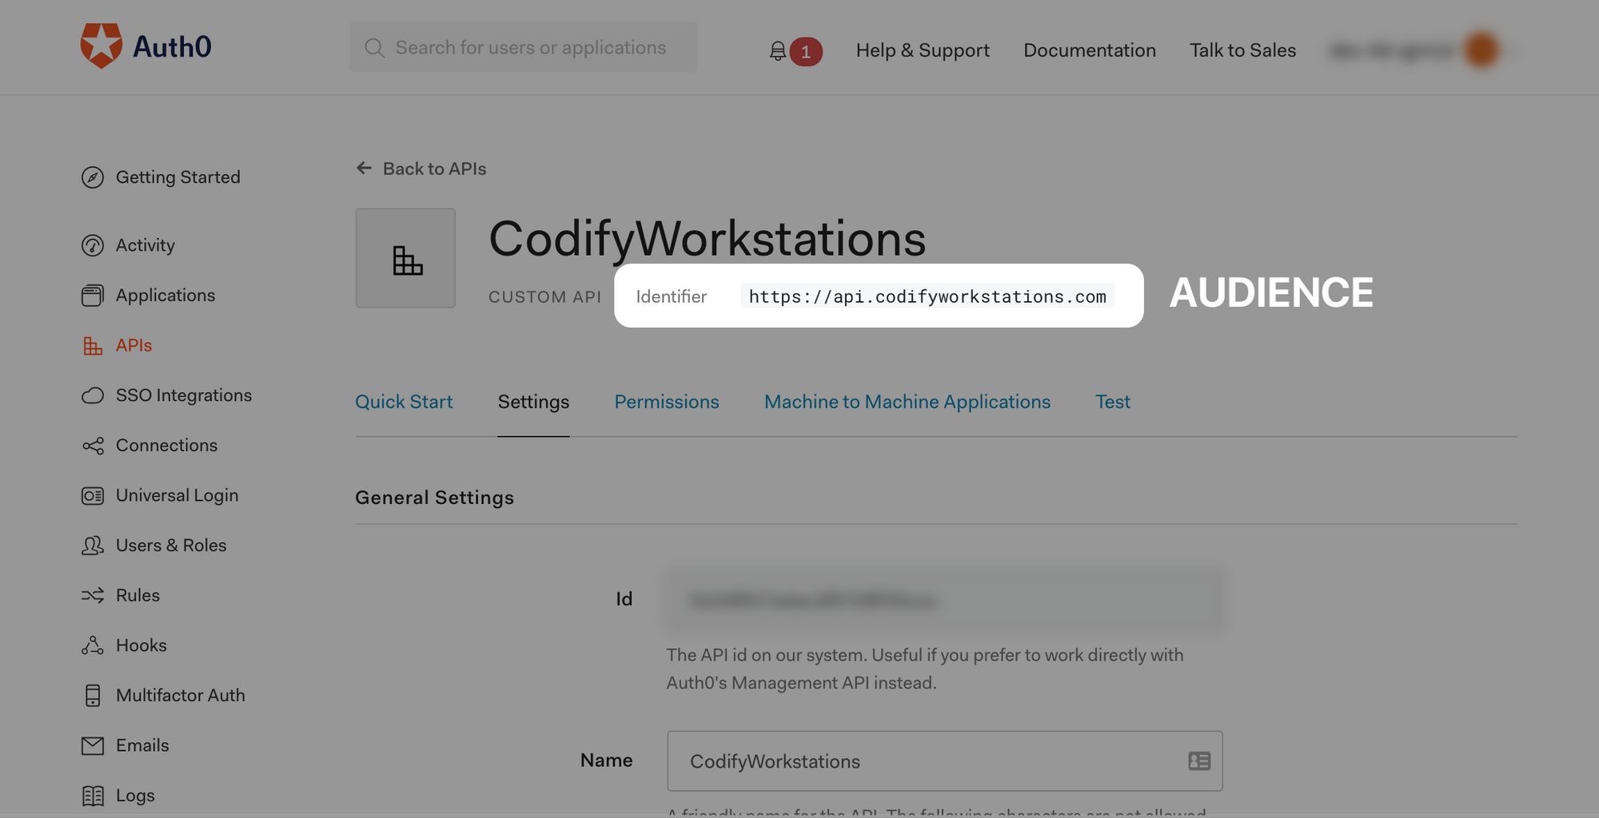1599x818 pixels.
Task: Click the Back to APIs link
Action: tap(421, 169)
